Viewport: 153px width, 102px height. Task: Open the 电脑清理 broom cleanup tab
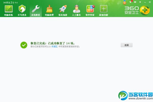[x=49, y=10]
